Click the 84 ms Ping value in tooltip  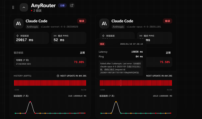click(139, 56)
